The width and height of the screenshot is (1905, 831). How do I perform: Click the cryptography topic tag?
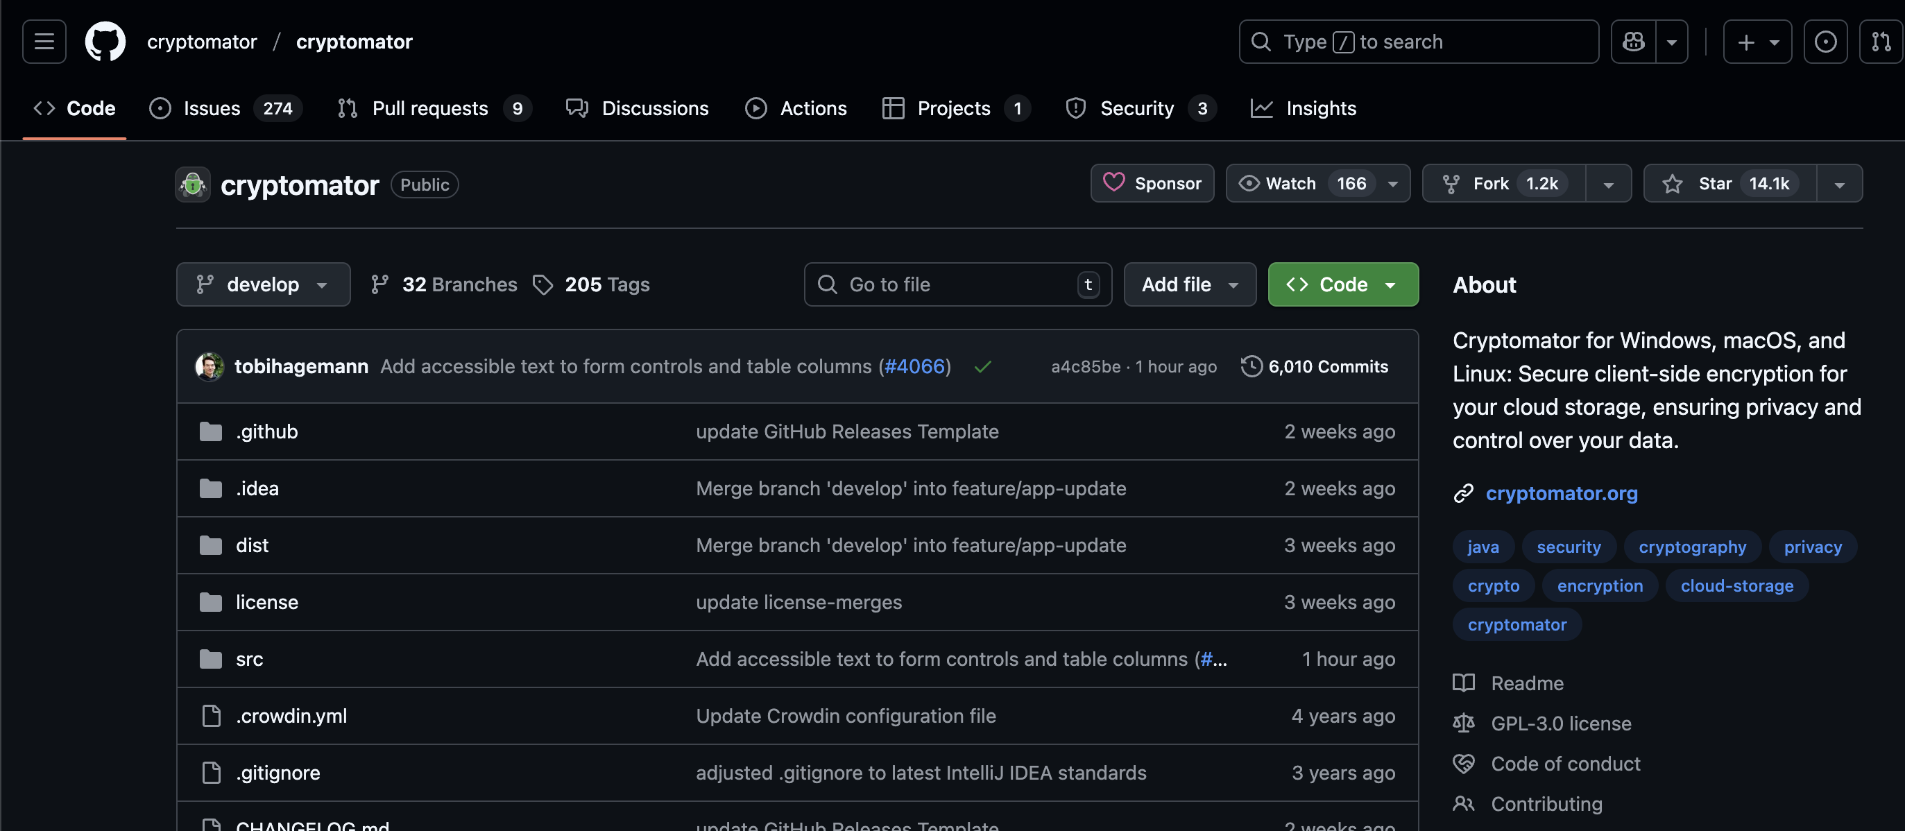pos(1691,547)
